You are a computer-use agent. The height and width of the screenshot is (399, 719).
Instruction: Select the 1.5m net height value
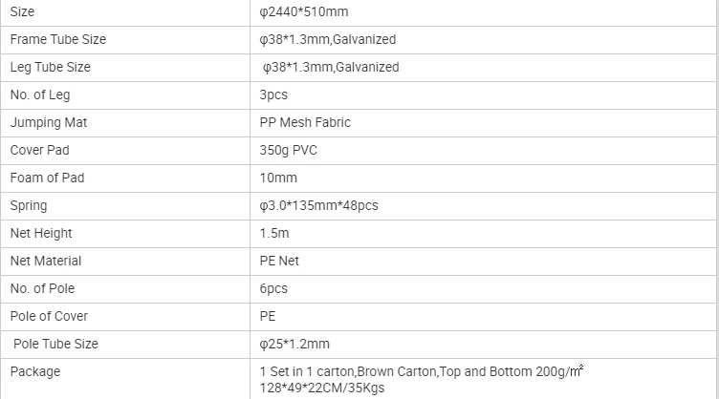274,233
